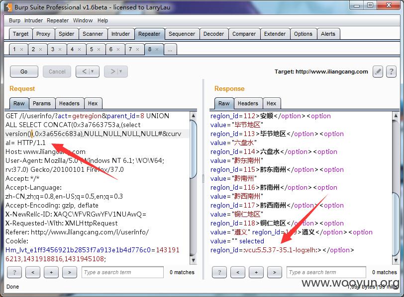This screenshot has width=404, height=297.
Task: Click the '+' button under request pane
Action: 51,272
